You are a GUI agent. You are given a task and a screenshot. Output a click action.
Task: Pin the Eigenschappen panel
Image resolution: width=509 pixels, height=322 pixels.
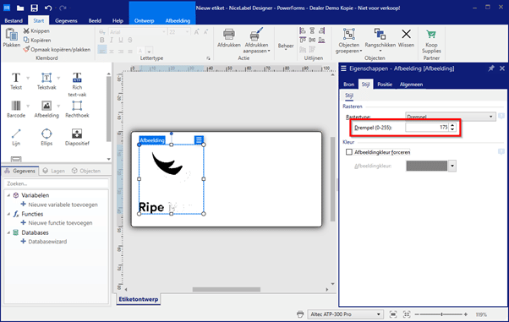(x=490, y=68)
